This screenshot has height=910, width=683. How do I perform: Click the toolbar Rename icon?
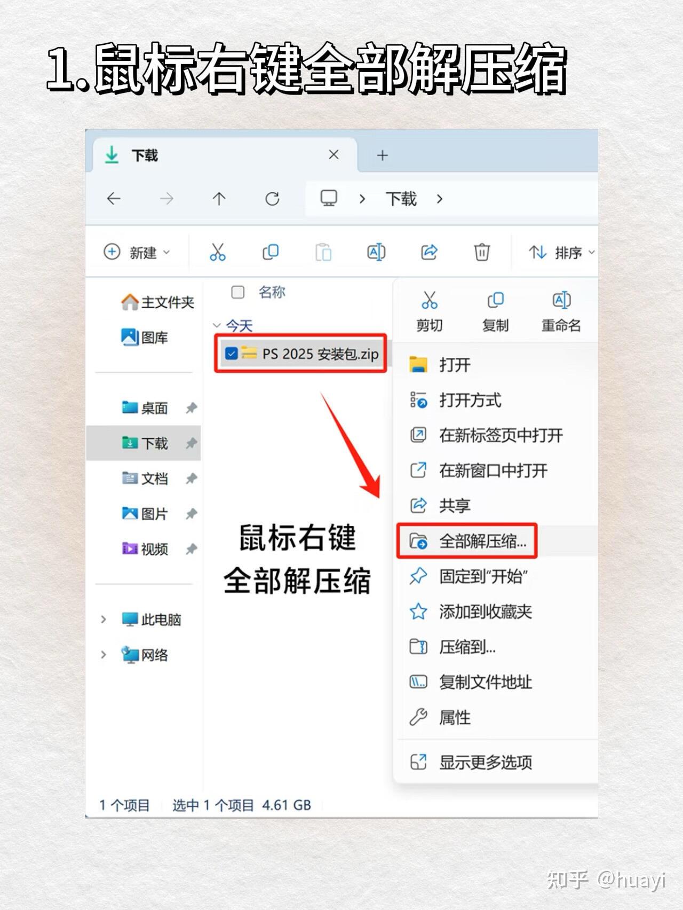376,252
